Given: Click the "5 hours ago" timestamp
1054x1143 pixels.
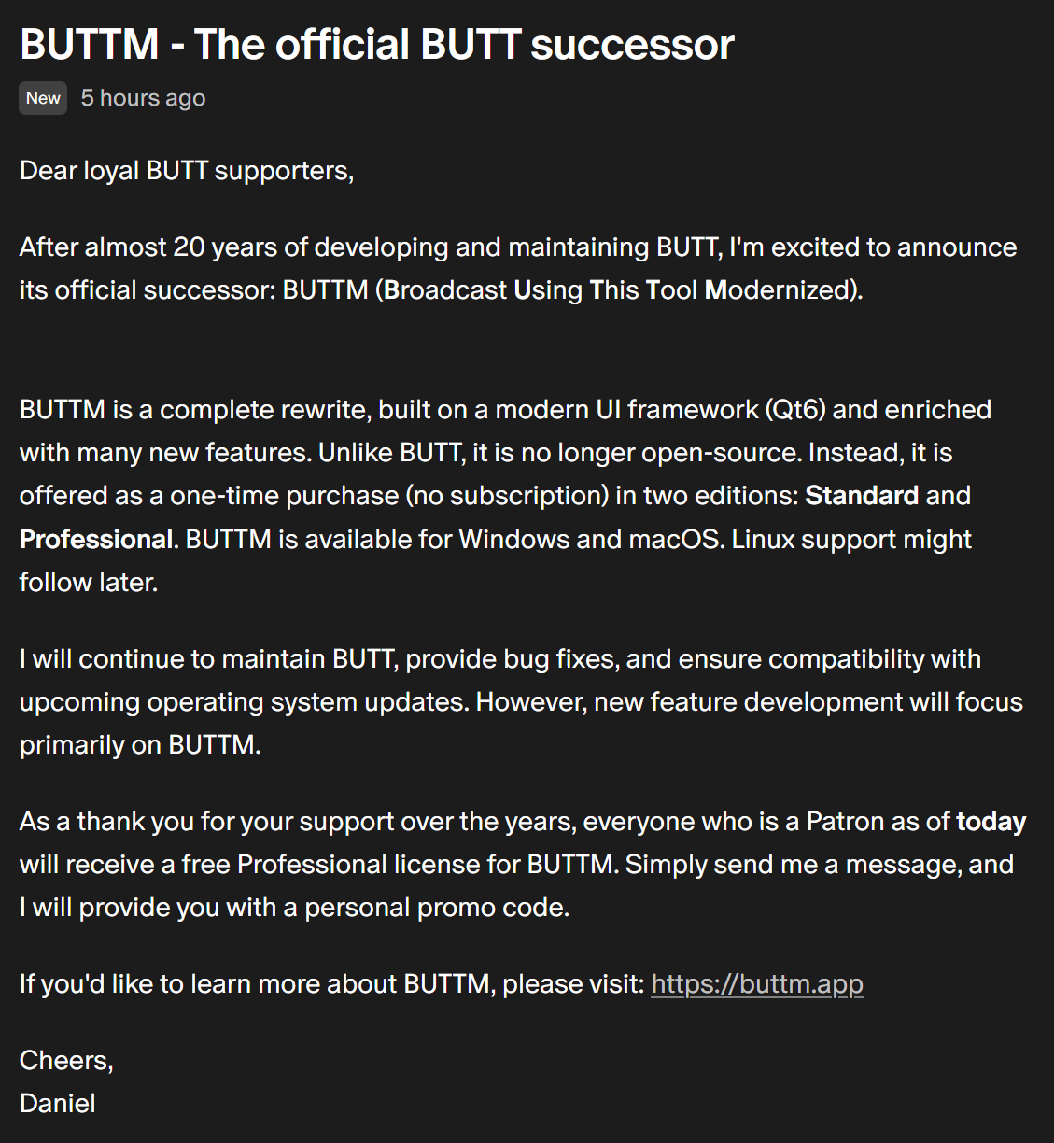Looking at the screenshot, I should [x=143, y=98].
